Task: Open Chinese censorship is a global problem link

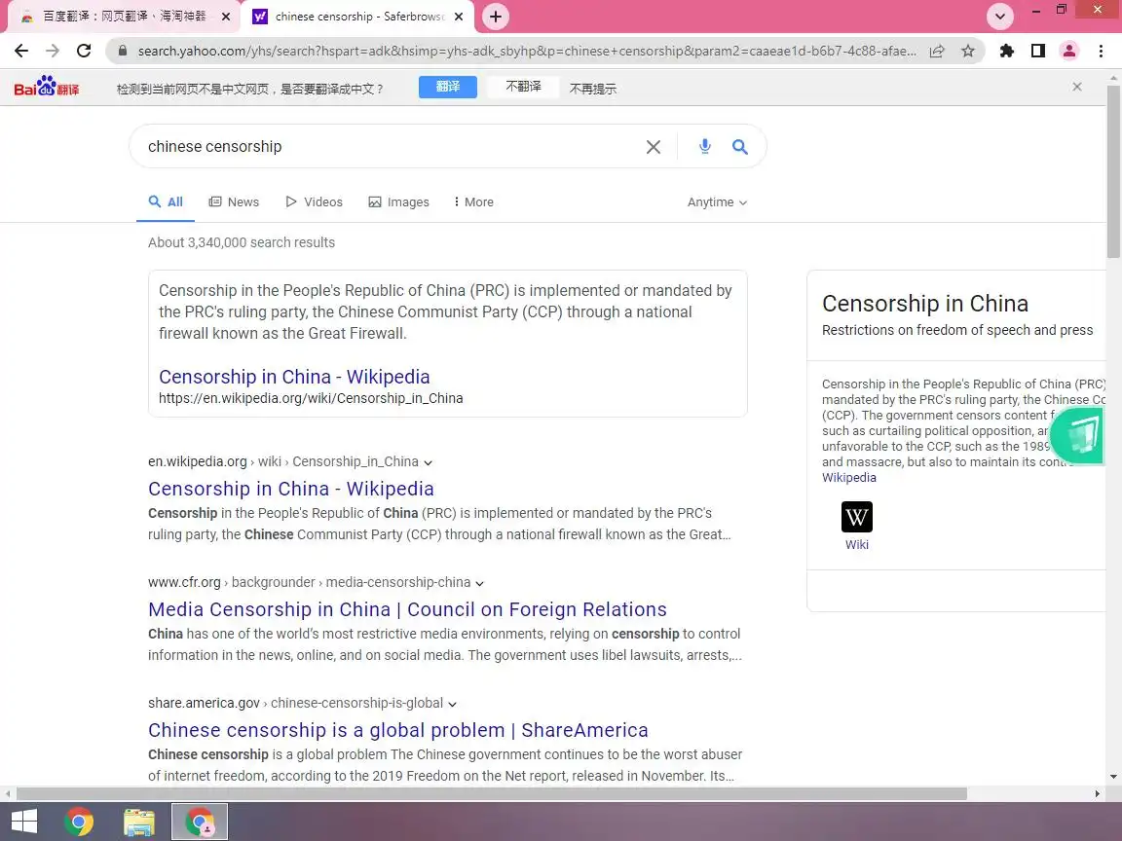Action: point(397,730)
